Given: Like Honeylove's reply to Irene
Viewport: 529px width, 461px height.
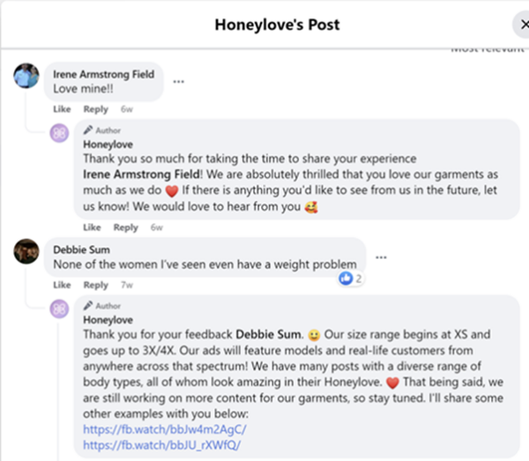Looking at the screenshot, I should [92, 227].
